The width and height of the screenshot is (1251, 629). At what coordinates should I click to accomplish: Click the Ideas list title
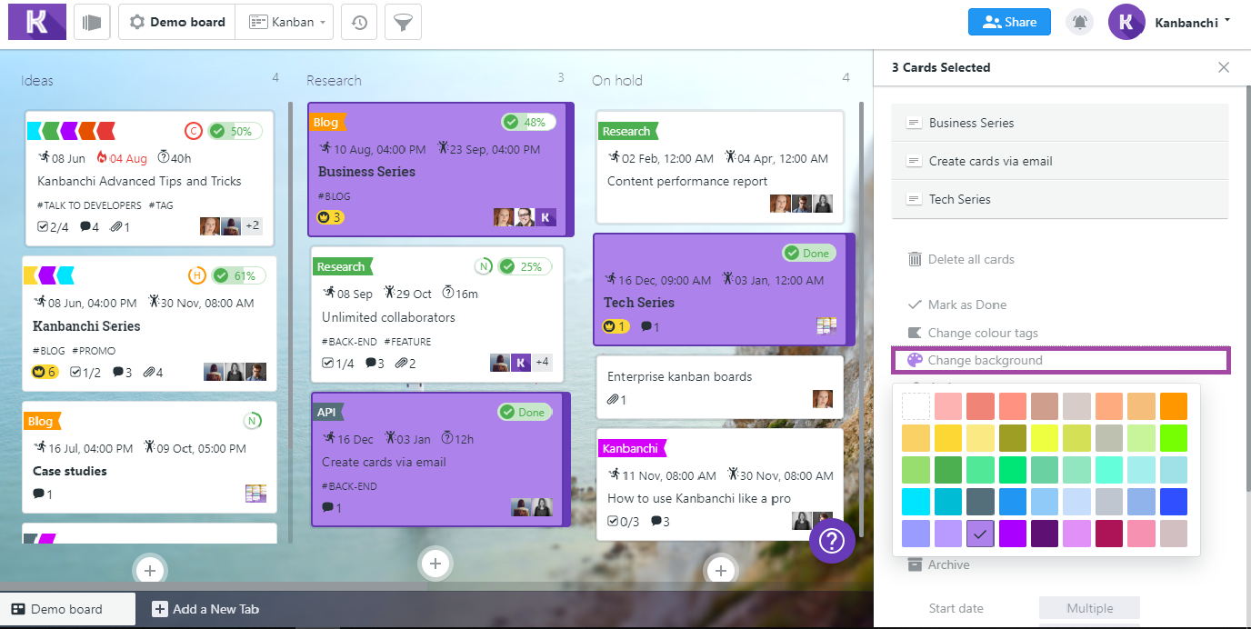tap(37, 80)
